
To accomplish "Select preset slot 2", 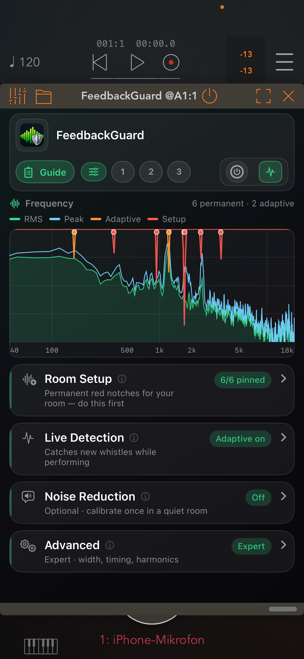I will pos(151,172).
